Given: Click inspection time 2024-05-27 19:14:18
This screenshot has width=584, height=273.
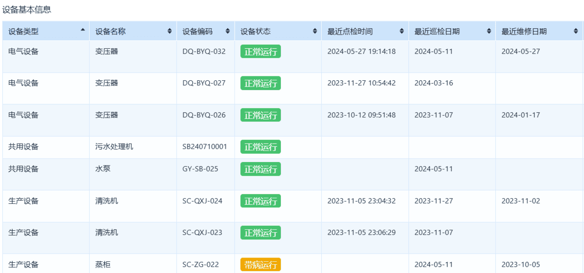Looking at the screenshot, I should tap(362, 51).
